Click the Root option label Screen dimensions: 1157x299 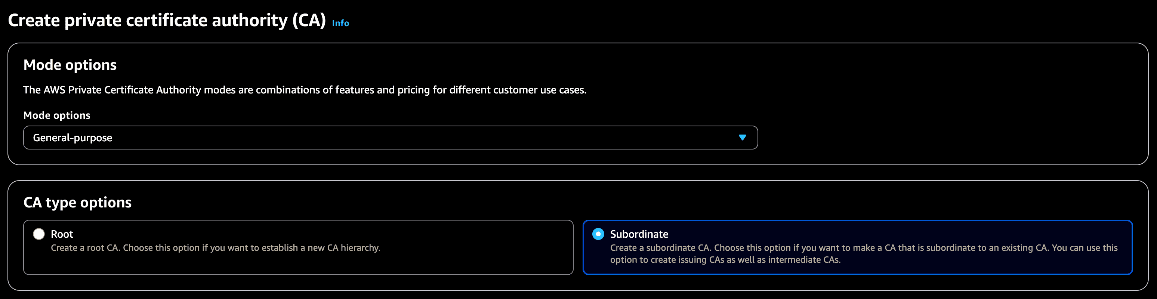tap(62, 234)
